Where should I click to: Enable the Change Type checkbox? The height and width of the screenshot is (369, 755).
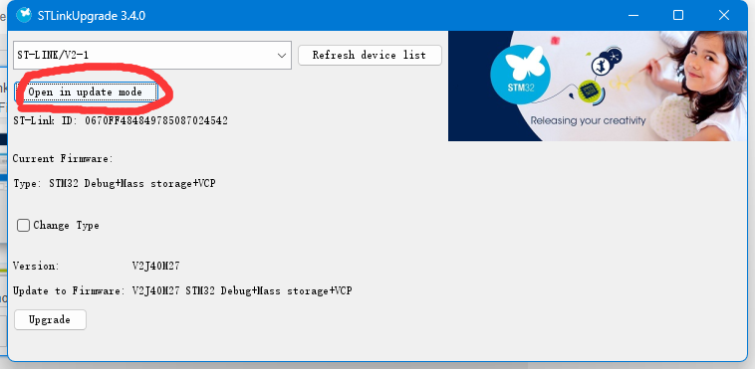pyautogui.click(x=23, y=225)
